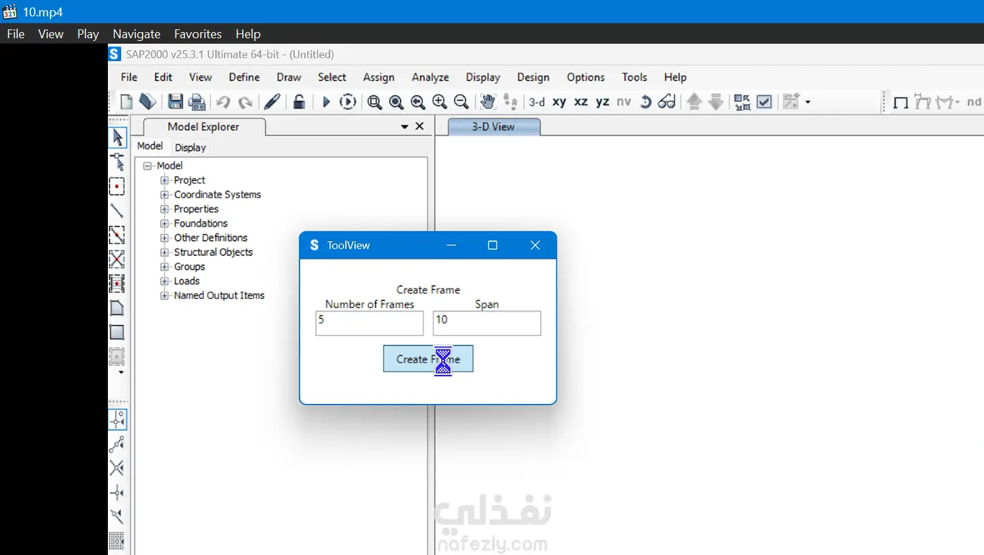Select the Quick Draw Braces tool

117,259
